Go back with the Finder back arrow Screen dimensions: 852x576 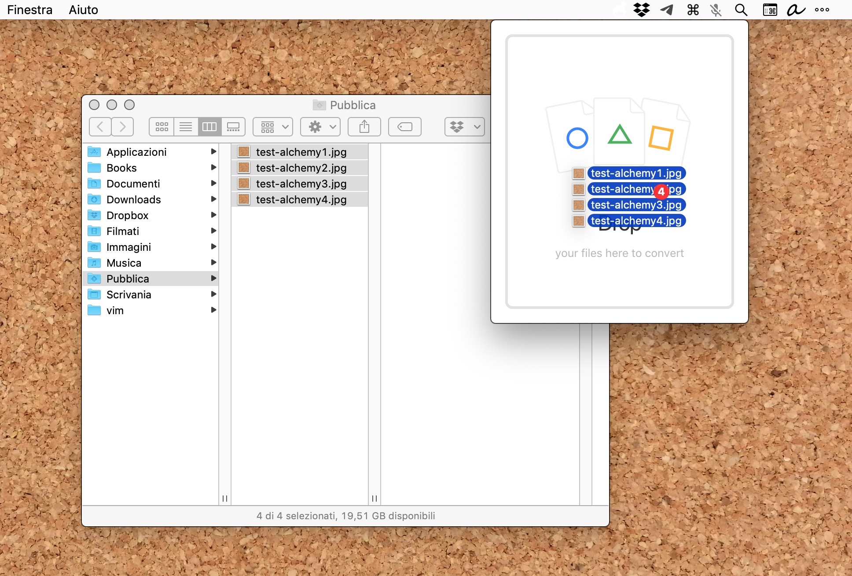pyautogui.click(x=100, y=127)
